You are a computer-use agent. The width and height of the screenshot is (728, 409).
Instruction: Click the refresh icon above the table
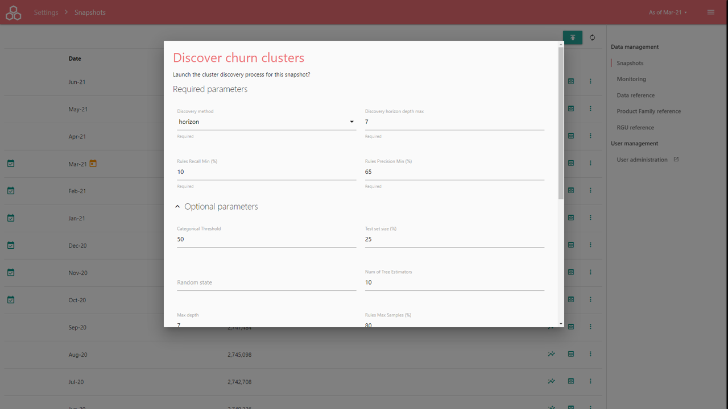pos(592,37)
